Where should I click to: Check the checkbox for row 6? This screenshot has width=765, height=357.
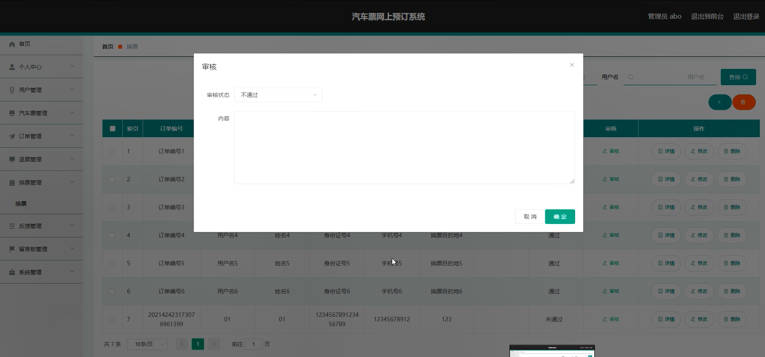pos(112,291)
